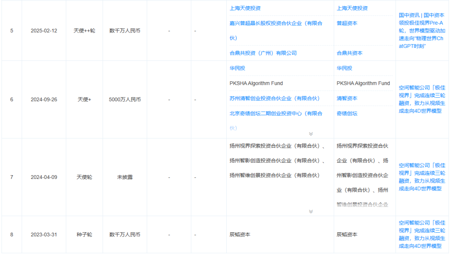Open 上海天使投资 link in institution column
The width and height of the screenshot is (450, 254).
[352, 8]
